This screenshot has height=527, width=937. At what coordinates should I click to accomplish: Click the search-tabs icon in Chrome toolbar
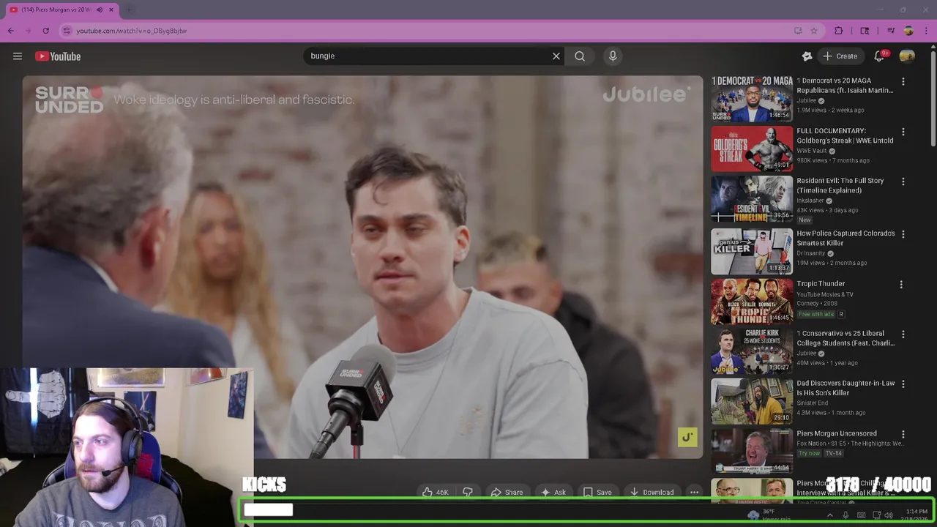tap(865, 31)
